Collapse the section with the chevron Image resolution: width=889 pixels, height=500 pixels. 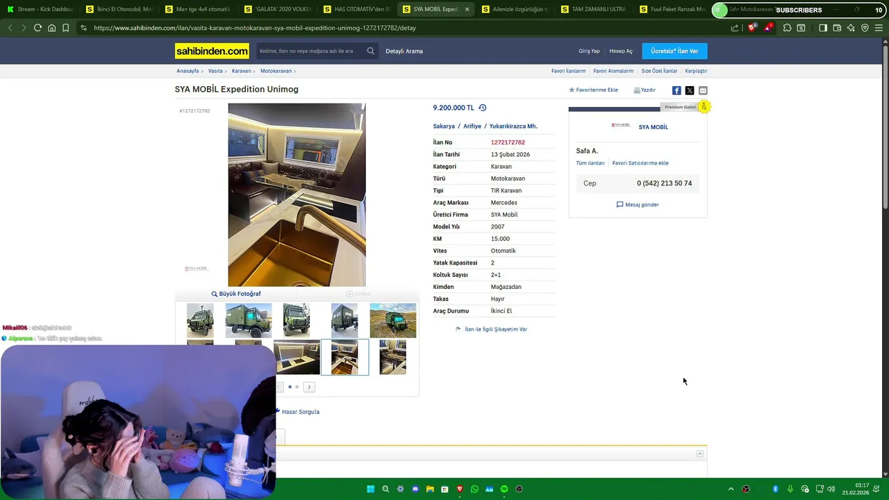coord(700,453)
